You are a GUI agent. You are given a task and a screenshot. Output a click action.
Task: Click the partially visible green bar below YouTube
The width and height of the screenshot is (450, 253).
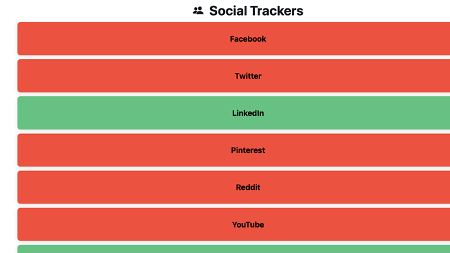(233, 249)
